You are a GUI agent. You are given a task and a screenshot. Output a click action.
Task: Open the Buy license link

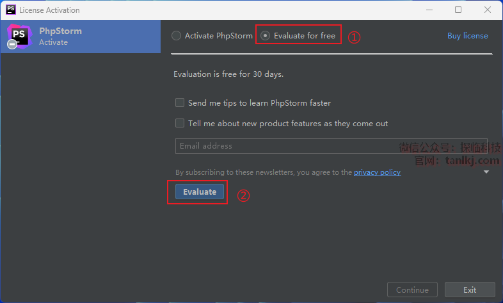(467, 36)
